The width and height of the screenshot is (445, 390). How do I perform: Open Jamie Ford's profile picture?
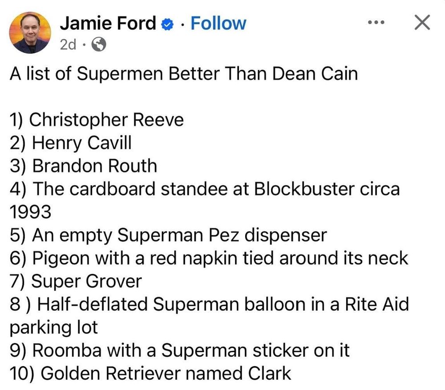[30, 32]
